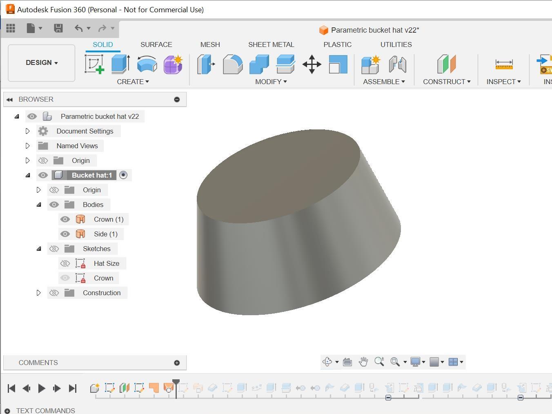Select the Create Form tool
Image resolution: width=552 pixels, height=414 pixels.
click(x=173, y=64)
